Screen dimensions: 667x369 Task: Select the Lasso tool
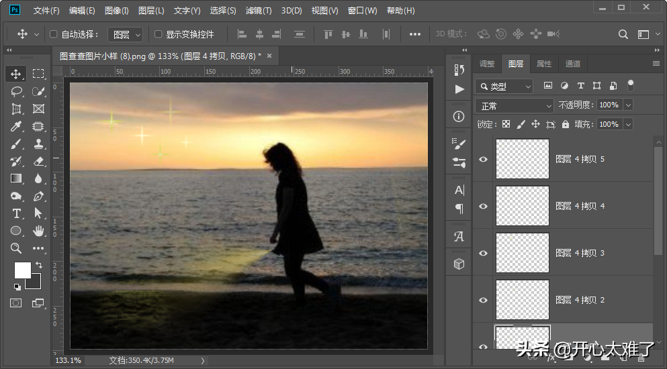tap(16, 91)
